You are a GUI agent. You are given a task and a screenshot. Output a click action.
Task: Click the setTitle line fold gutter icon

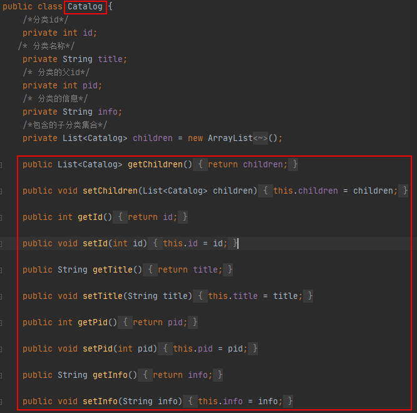pyautogui.click(x=2, y=296)
